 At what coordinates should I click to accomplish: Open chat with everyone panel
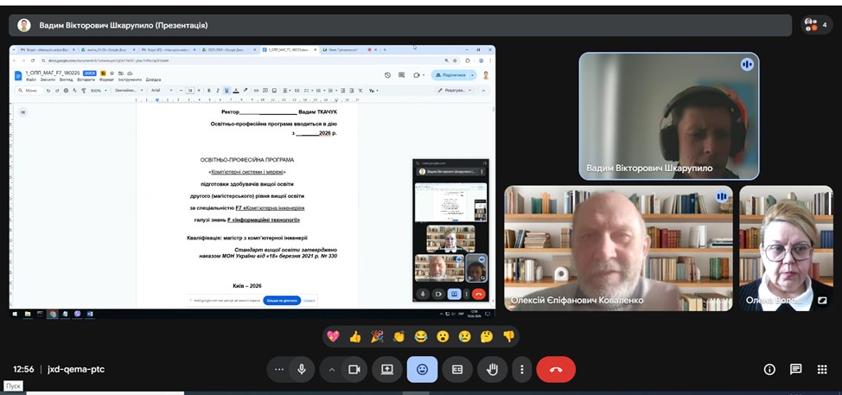coord(796,369)
